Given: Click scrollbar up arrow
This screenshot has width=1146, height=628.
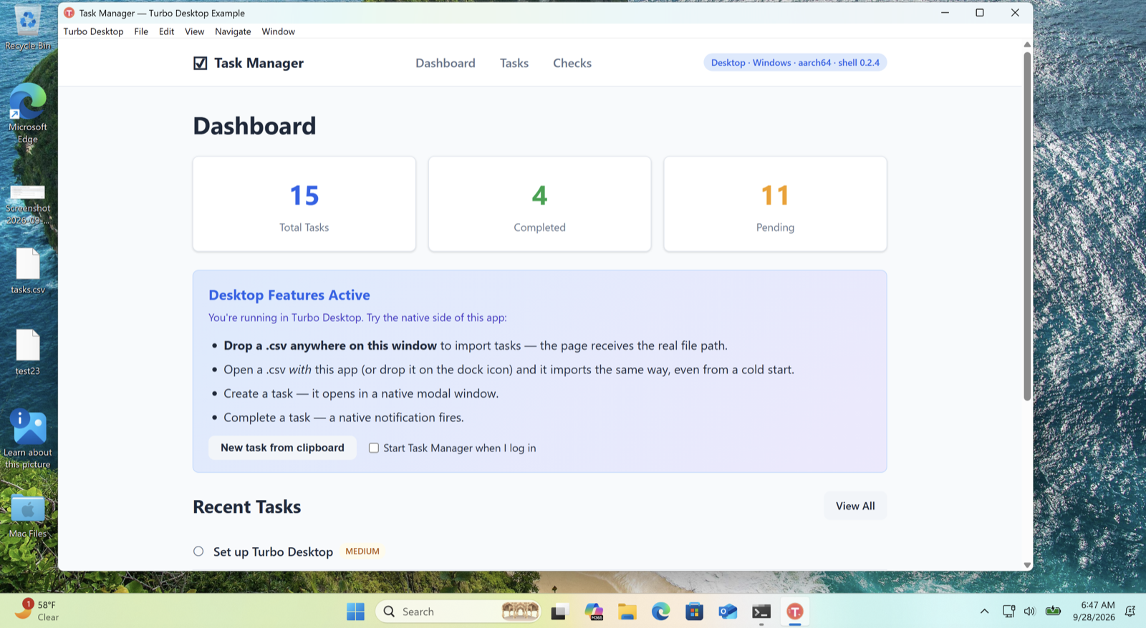Looking at the screenshot, I should (x=1027, y=44).
